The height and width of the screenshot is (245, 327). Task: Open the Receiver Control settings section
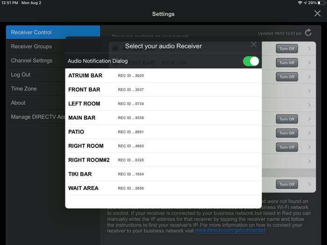coord(53,32)
